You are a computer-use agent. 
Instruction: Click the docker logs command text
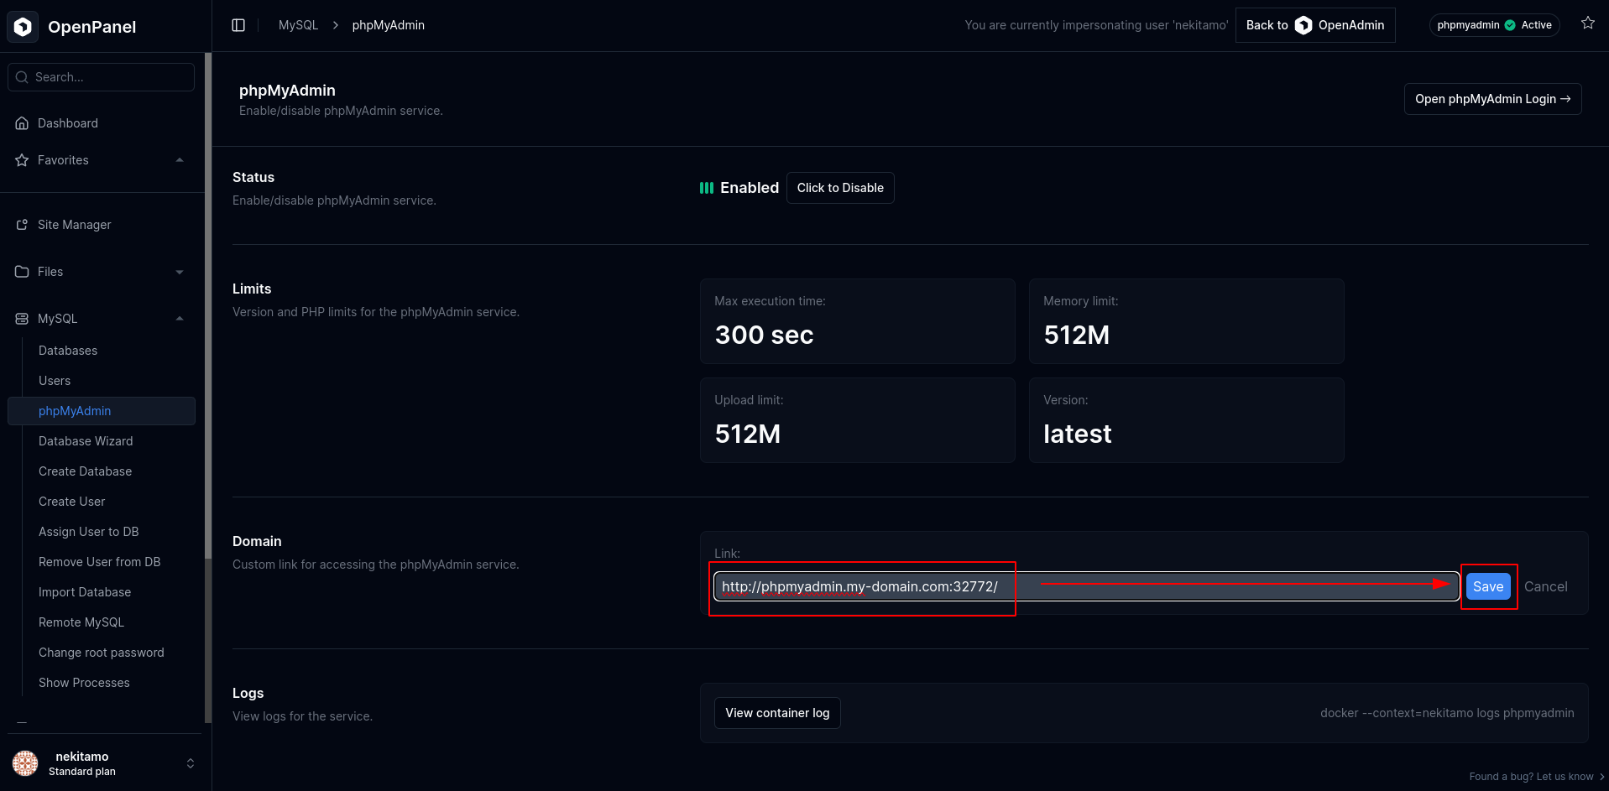click(1447, 713)
